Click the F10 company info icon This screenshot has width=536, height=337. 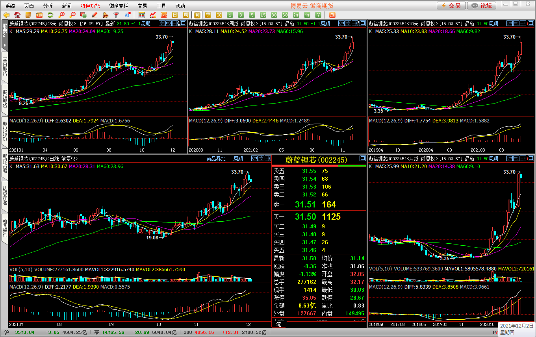pyautogui.click(x=39, y=15)
